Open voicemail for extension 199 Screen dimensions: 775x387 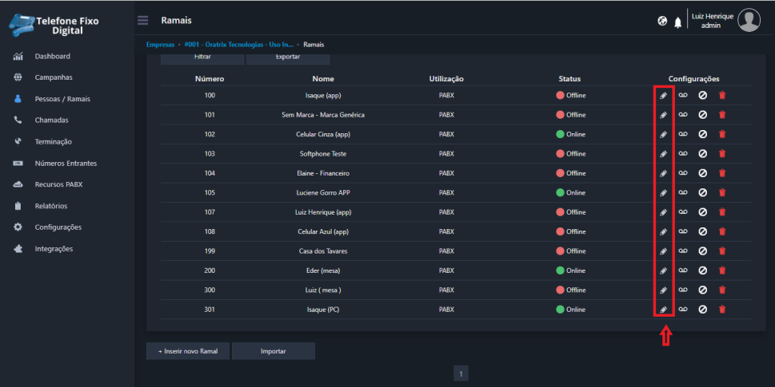683,251
